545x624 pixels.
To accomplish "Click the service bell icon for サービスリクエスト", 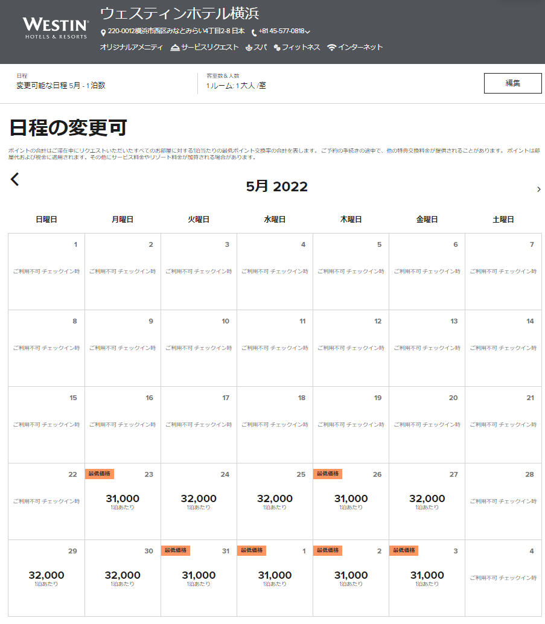I will 175,48.
